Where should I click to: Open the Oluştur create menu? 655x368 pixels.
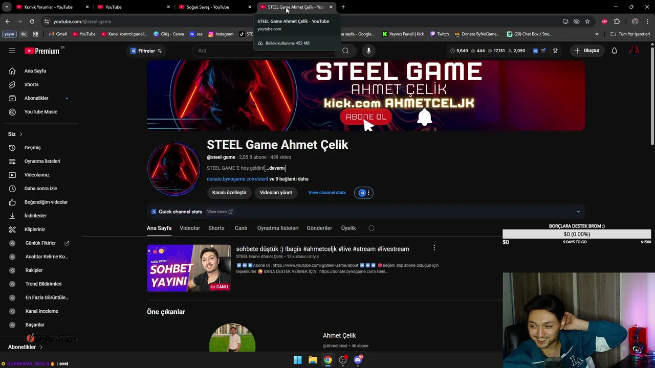(587, 51)
